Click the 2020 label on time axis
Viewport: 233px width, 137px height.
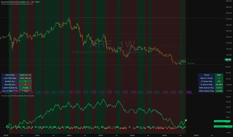coord(6,135)
